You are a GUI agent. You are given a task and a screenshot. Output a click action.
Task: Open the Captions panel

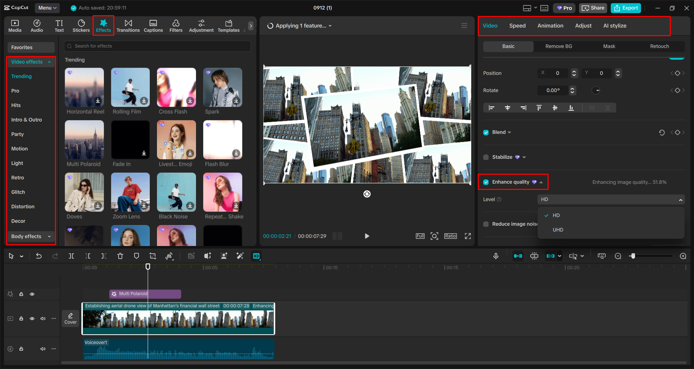pyautogui.click(x=153, y=25)
